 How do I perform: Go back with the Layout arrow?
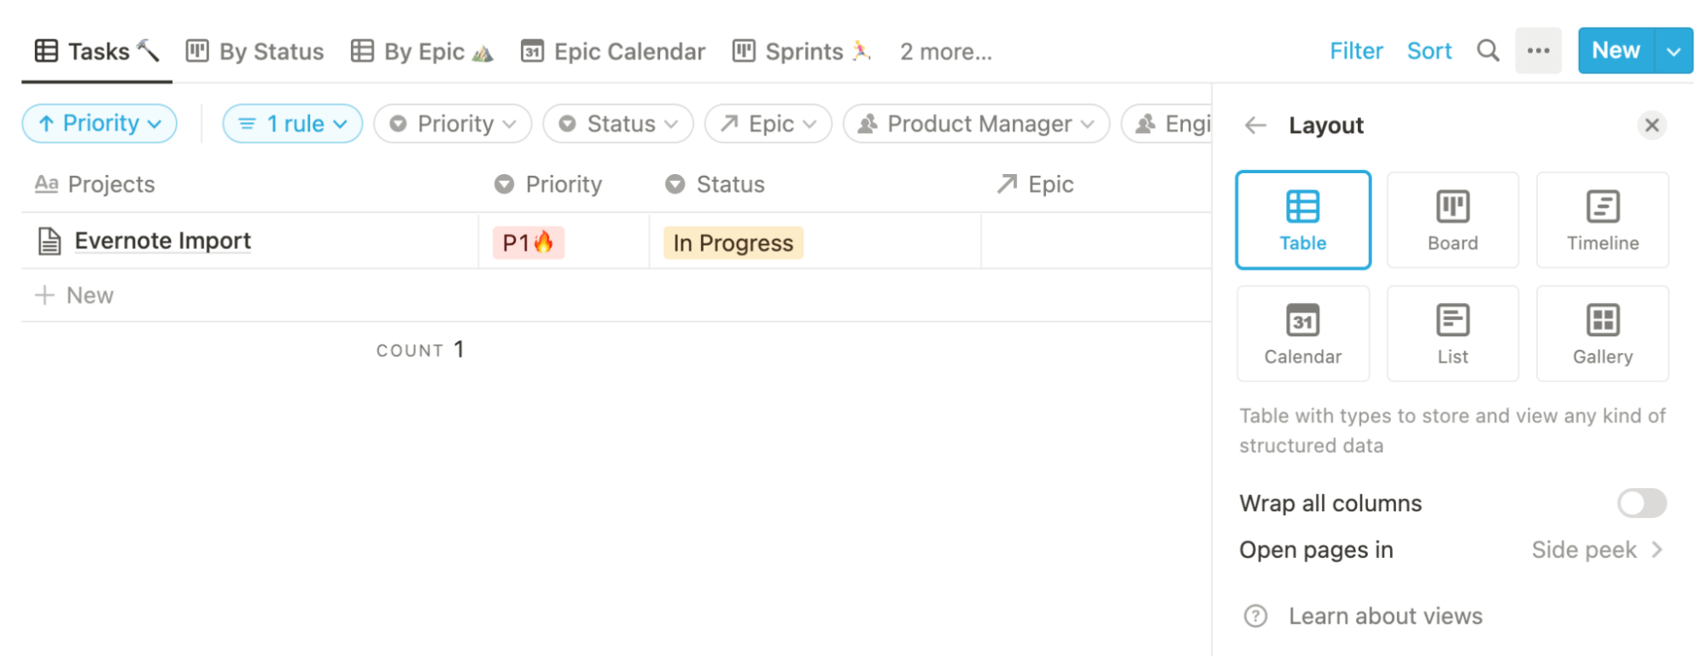pyautogui.click(x=1255, y=125)
